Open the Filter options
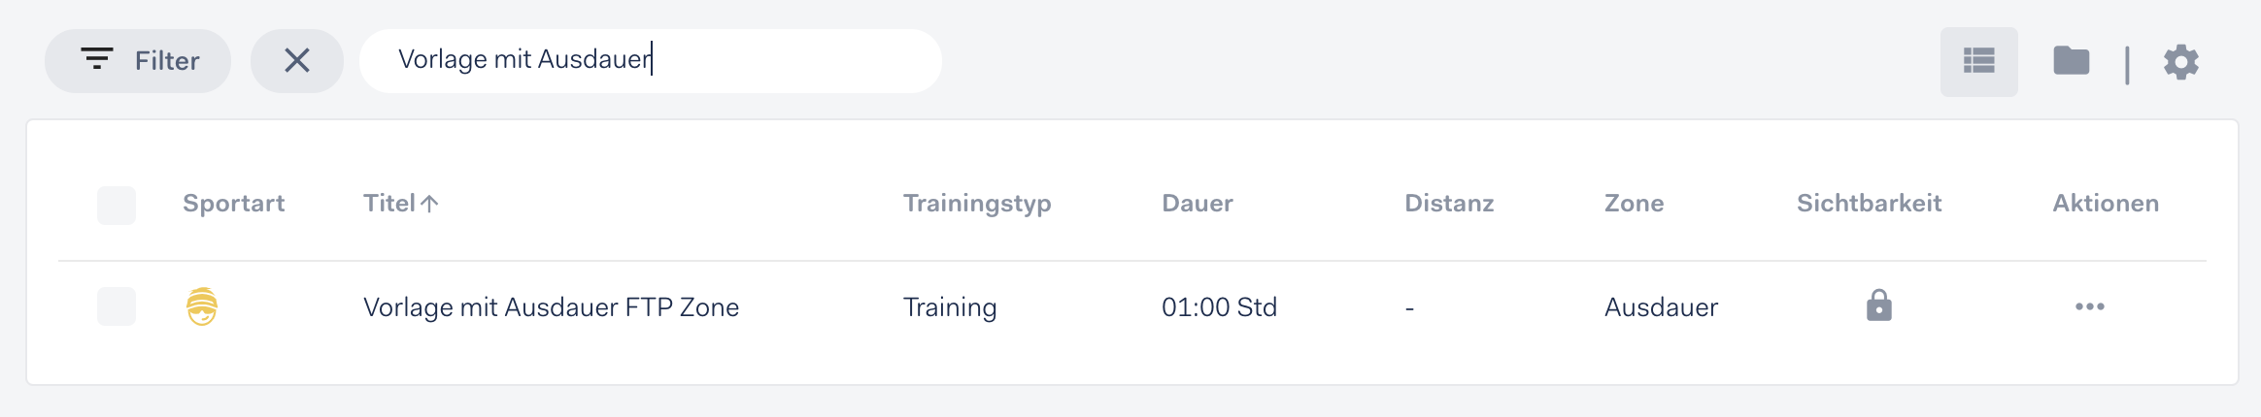Image resolution: width=2261 pixels, height=417 pixels. point(138,61)
